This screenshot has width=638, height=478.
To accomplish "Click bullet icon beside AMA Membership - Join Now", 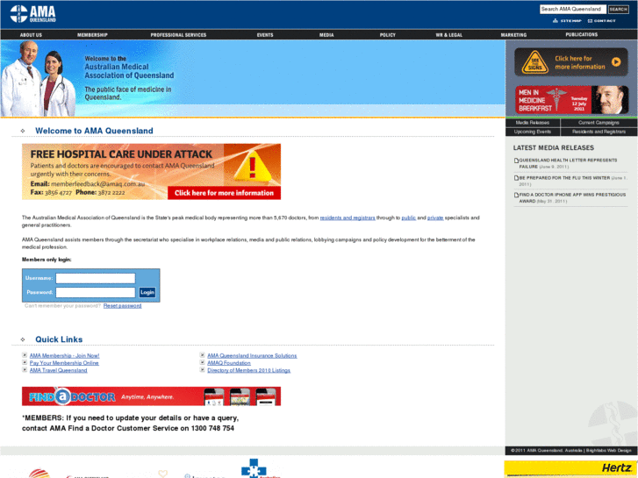I will point(25,355).
